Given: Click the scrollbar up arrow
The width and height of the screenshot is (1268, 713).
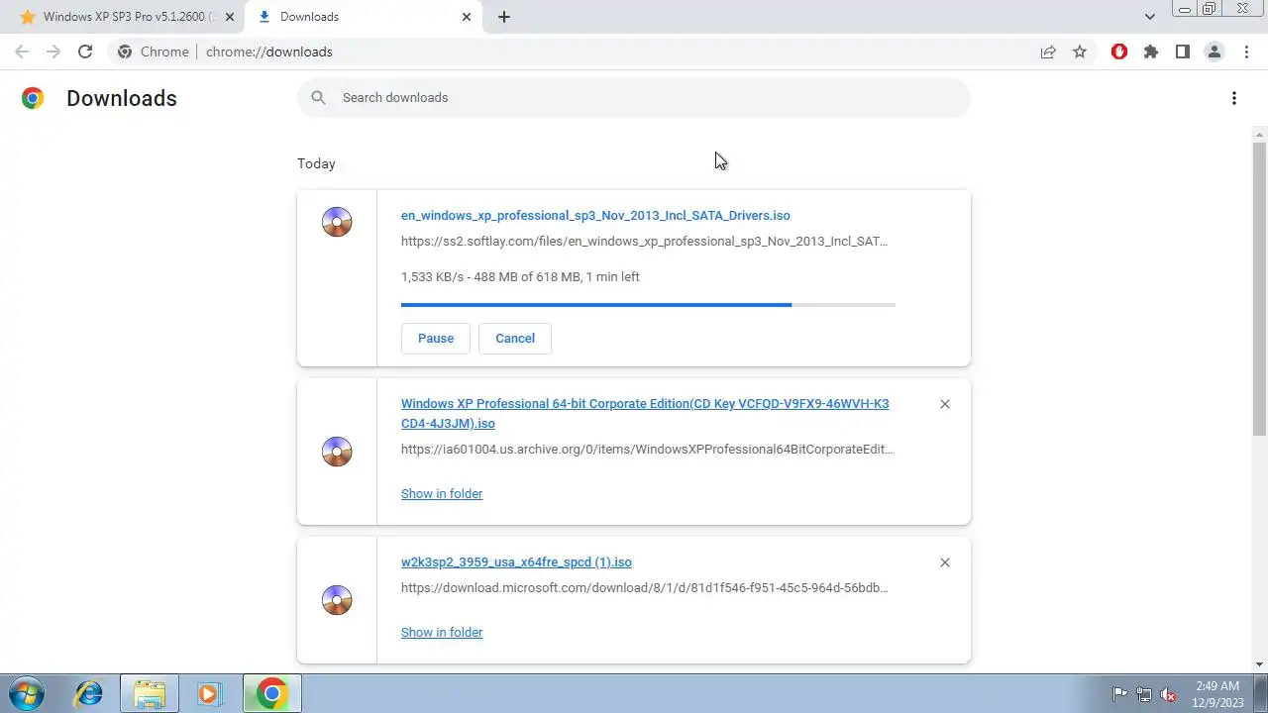Looking at the screenshot, I should [x=1259, y=134].
